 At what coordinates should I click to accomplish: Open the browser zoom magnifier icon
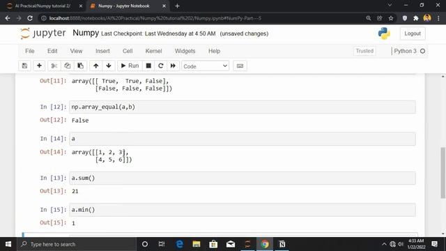[369, 18]
